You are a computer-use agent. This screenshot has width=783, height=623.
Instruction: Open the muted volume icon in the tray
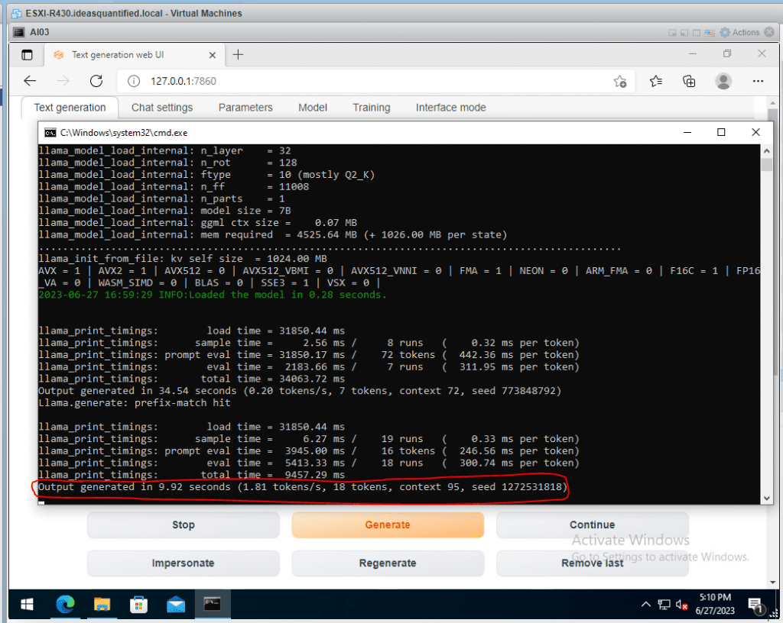click(681, 605)
